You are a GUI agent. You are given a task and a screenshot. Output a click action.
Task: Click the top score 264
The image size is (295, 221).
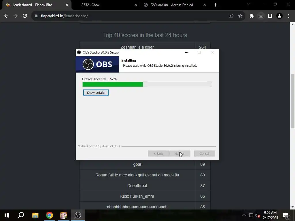pos(203,47)
